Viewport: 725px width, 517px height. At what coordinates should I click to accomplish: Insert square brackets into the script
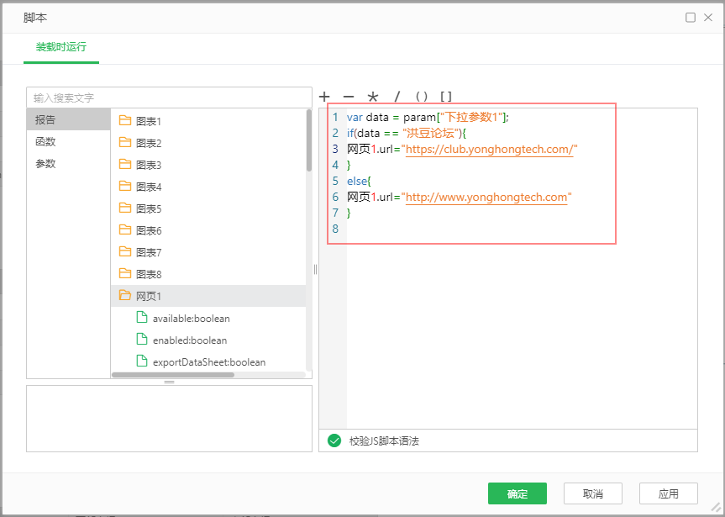[x=446, y=97]
